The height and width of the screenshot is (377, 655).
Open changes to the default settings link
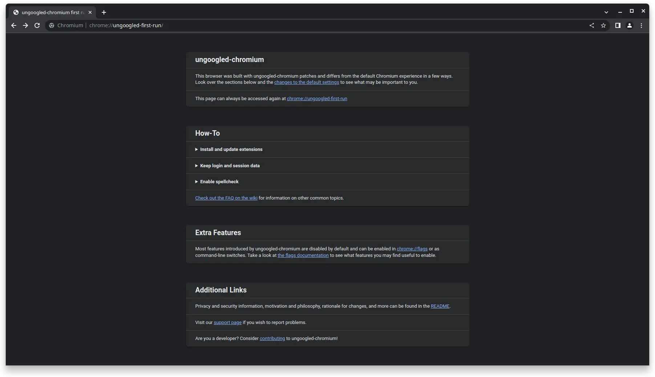[x=306, y=82]
